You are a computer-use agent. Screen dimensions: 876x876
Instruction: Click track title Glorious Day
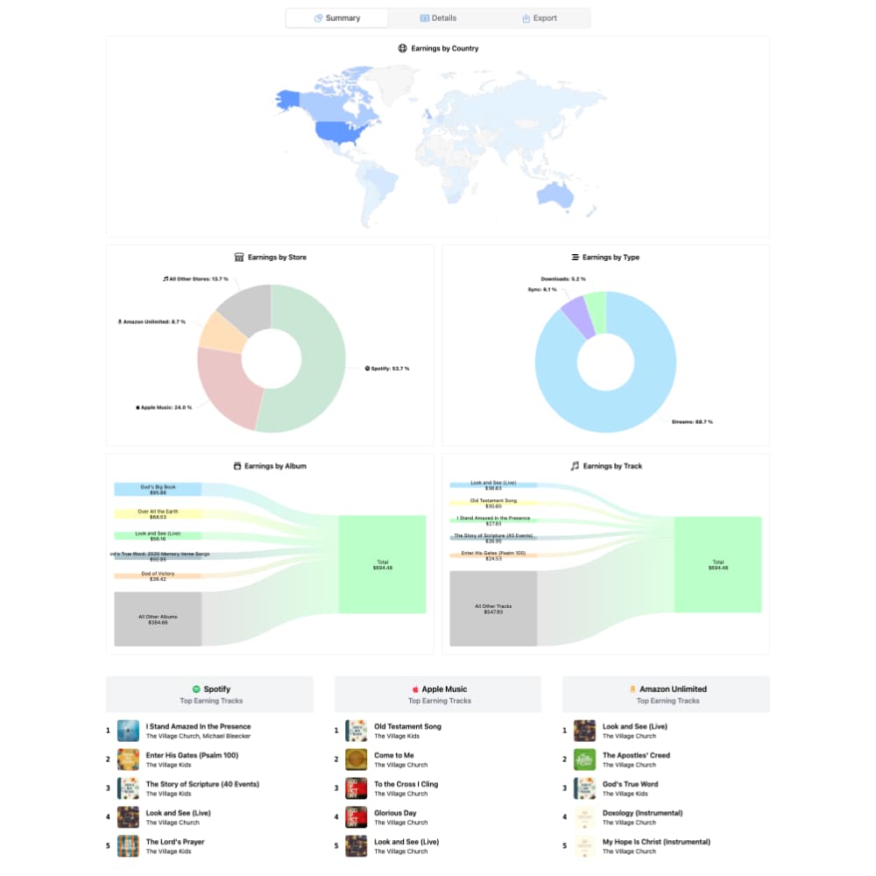tap(395, 813)
